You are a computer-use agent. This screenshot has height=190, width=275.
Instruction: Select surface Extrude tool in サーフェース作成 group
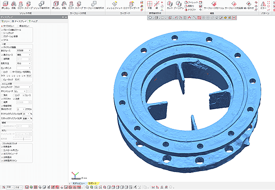(x=56, y=5)
